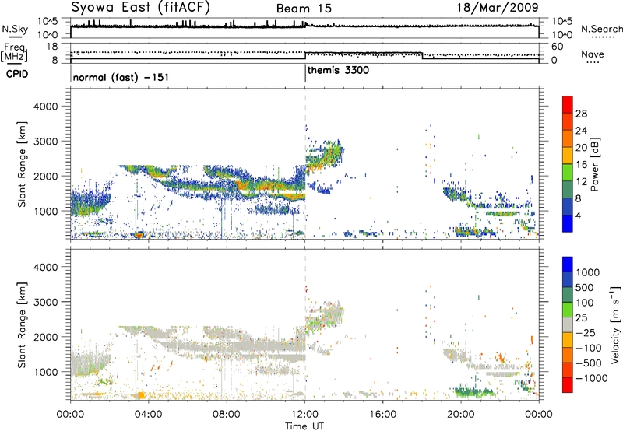Click the 'CPID' row label
Image resolution: width=623 pixels, height=431 pixels.
click(17, 74)
